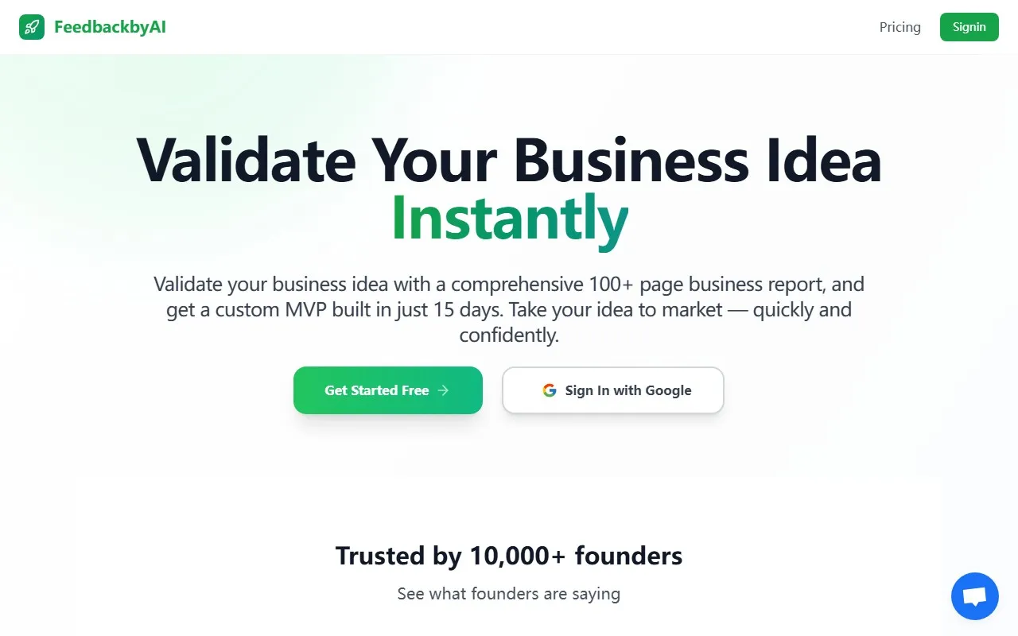
Task: Click the hero subtitle about the 100+ page report
Action: (508, 309)
